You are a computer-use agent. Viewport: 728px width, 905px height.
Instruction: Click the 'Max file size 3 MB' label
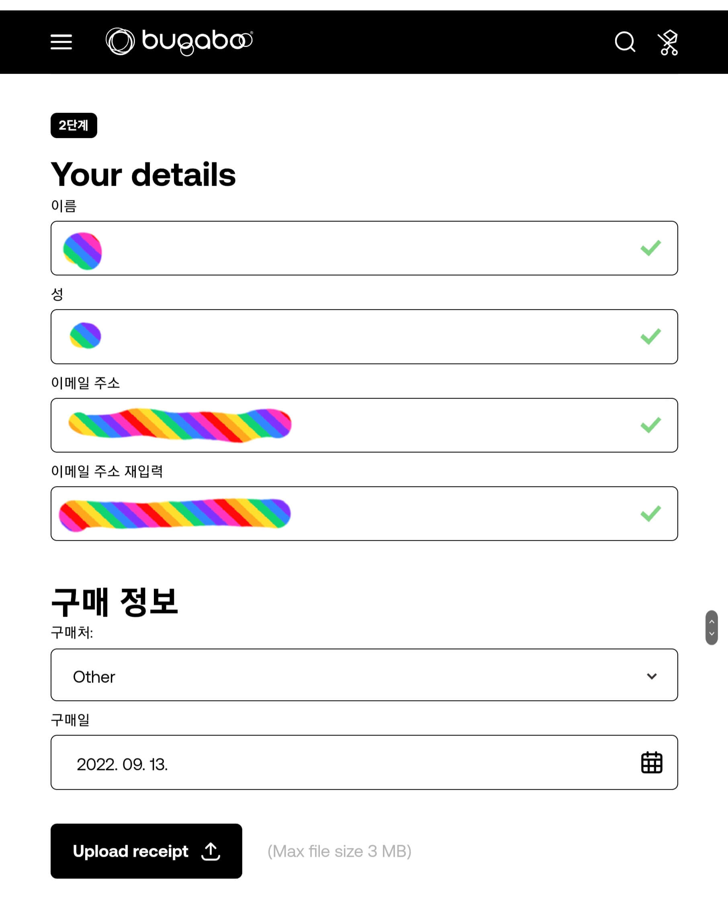click(340, 852)
